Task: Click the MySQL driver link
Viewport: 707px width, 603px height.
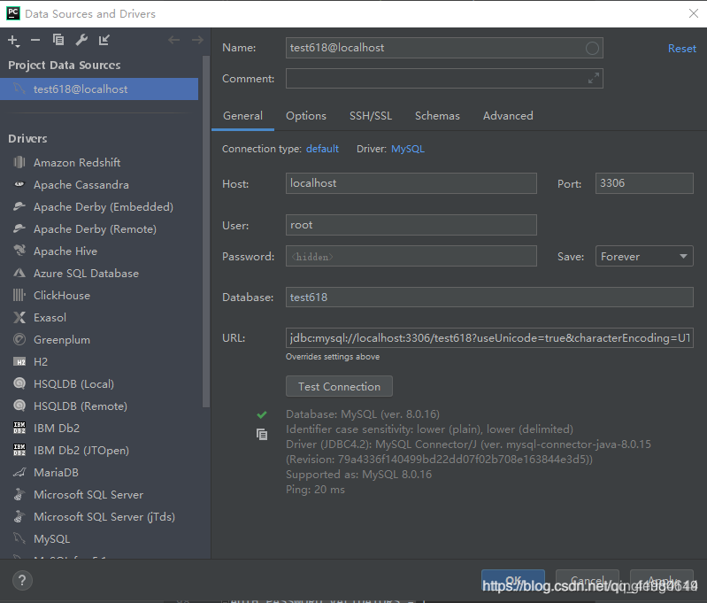Action: [408, 149]
